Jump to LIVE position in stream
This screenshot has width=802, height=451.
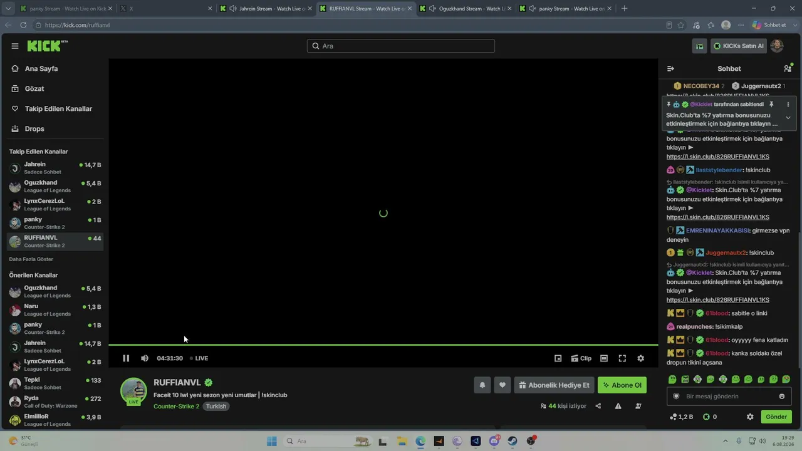coord(199,358)
